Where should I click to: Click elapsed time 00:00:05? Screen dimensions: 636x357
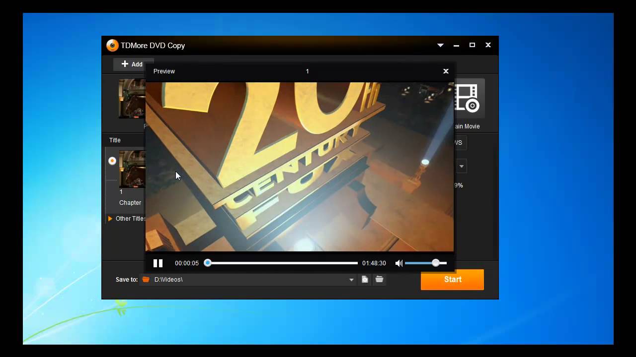coord(187,263)
